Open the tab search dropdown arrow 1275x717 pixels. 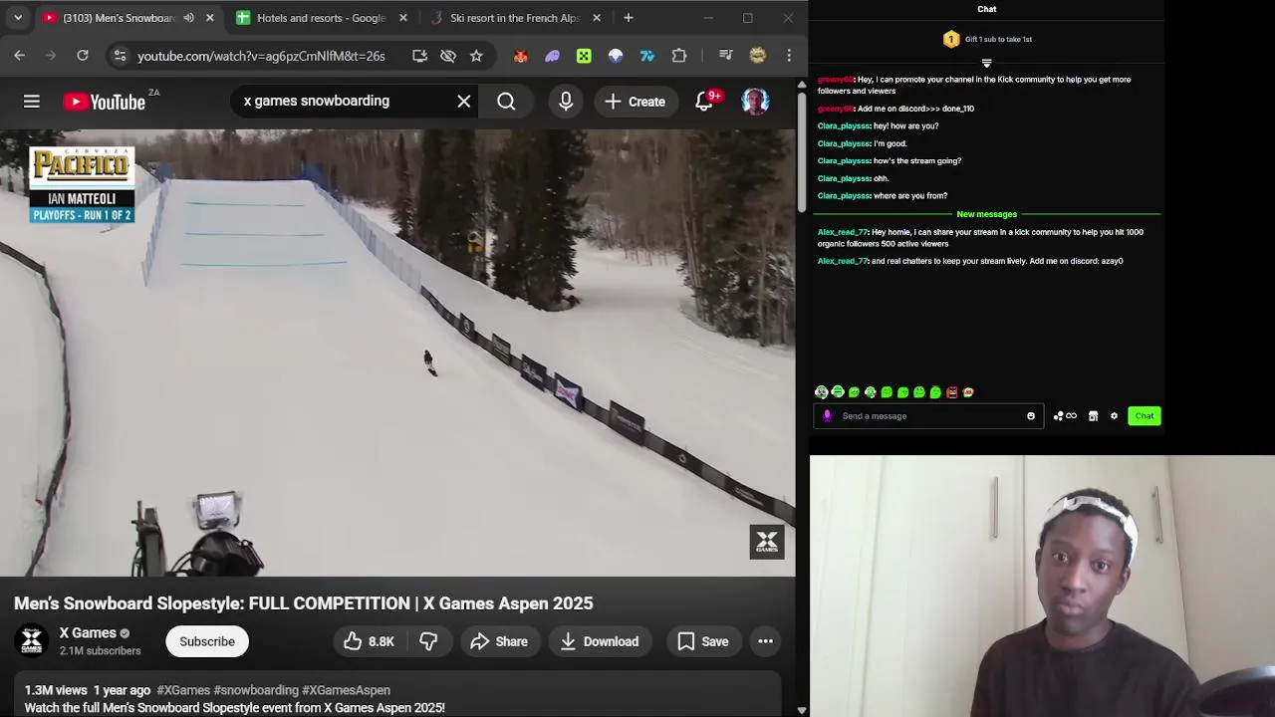click(x=18, y=18)
